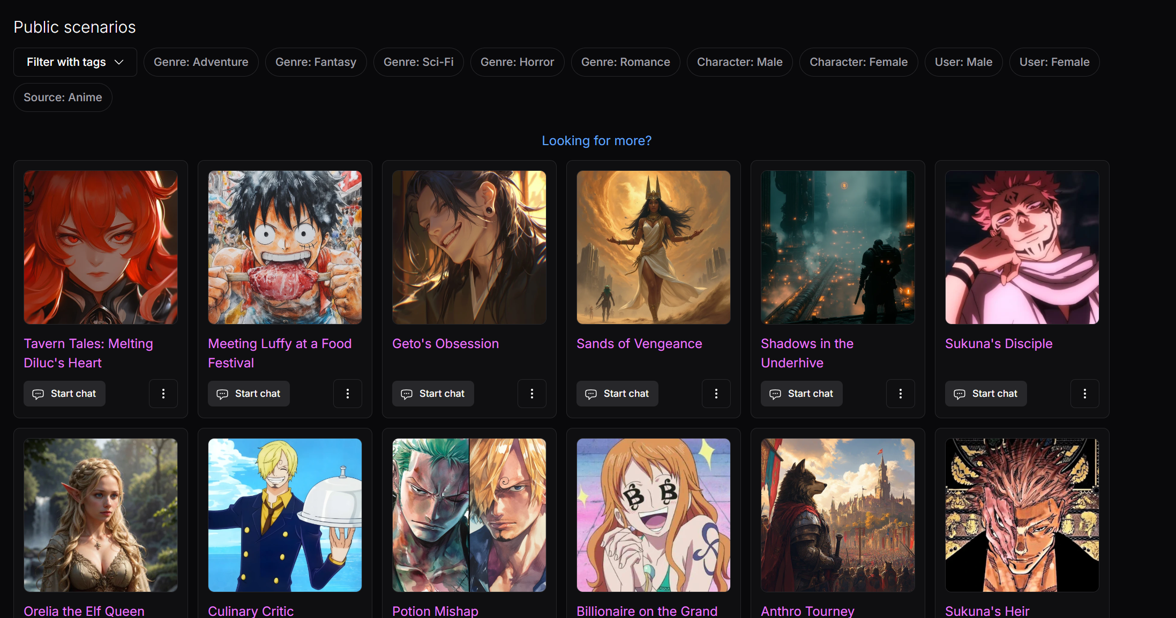Open the Culinary Critic title link
This screenshot has width=1176, height=618.
point(251,611)
